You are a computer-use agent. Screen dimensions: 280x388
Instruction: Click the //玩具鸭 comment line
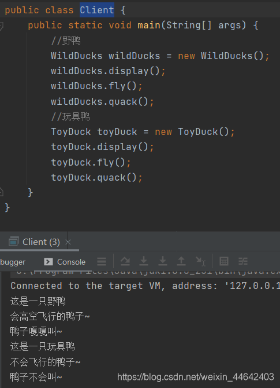pos(70,116)
